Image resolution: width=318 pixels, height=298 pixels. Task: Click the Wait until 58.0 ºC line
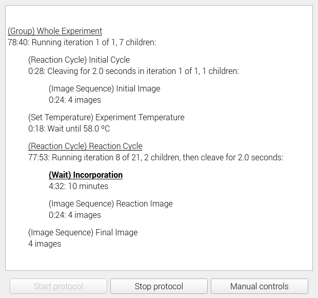(69, 128)
